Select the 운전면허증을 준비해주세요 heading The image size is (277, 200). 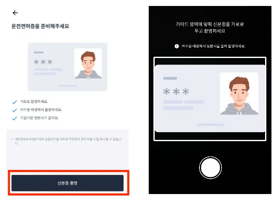40,26
